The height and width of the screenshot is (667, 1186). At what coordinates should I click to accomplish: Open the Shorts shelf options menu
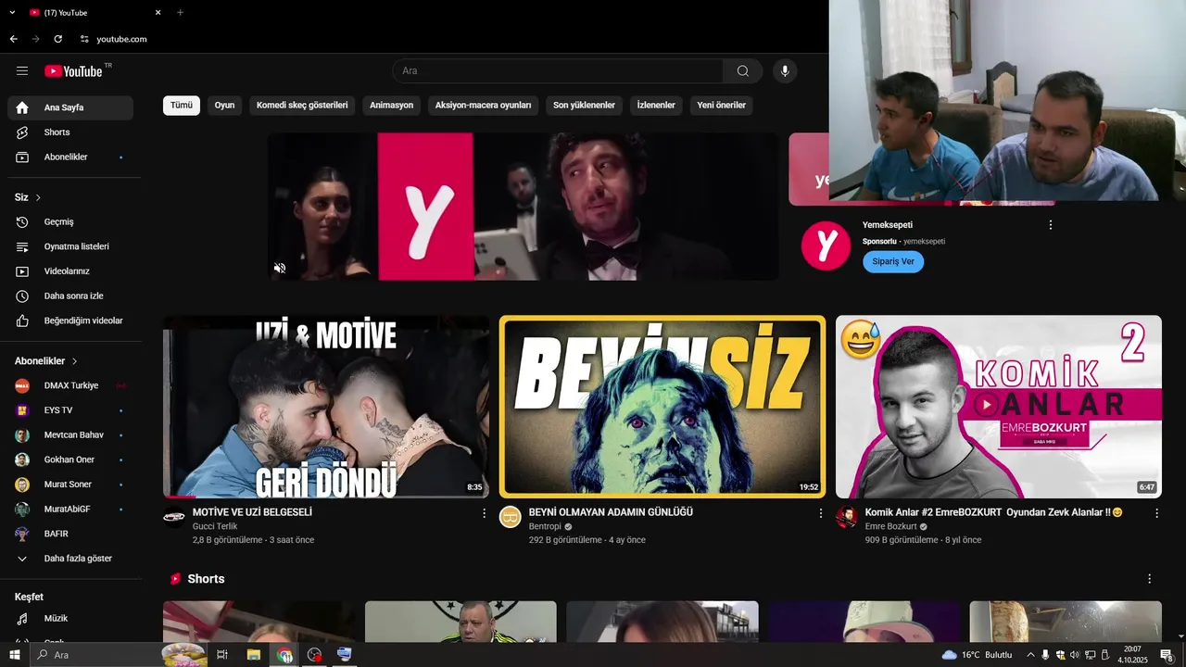pos(1150,579)
